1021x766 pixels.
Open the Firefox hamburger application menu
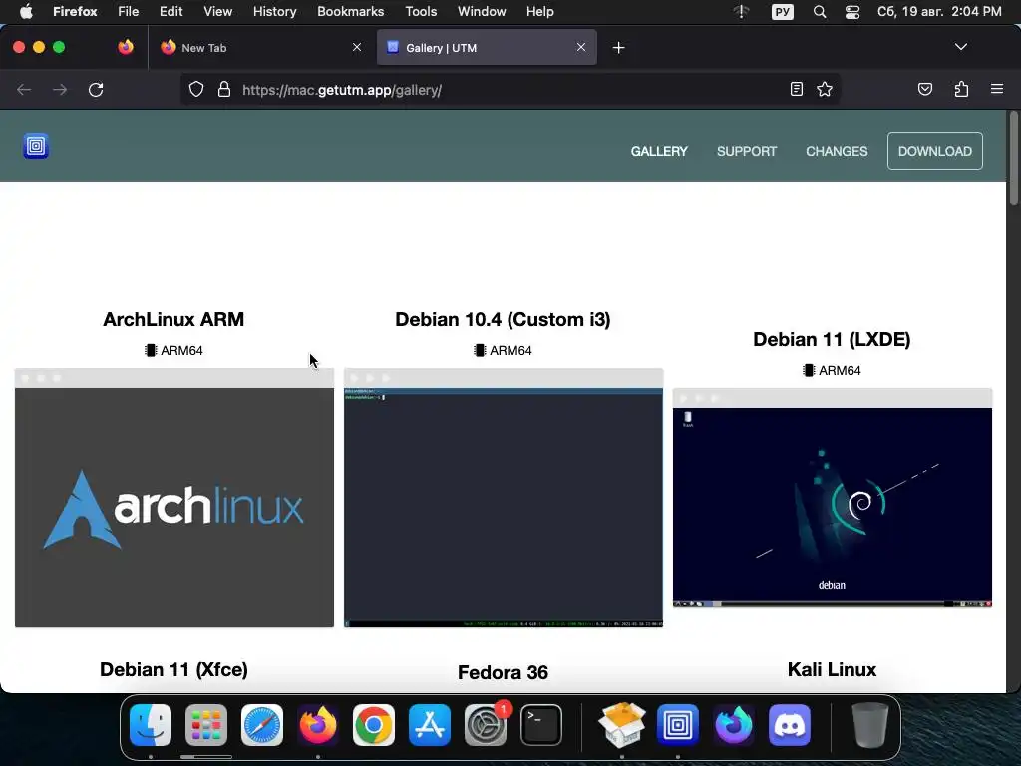pyautogui.click(x=997, y=89)
